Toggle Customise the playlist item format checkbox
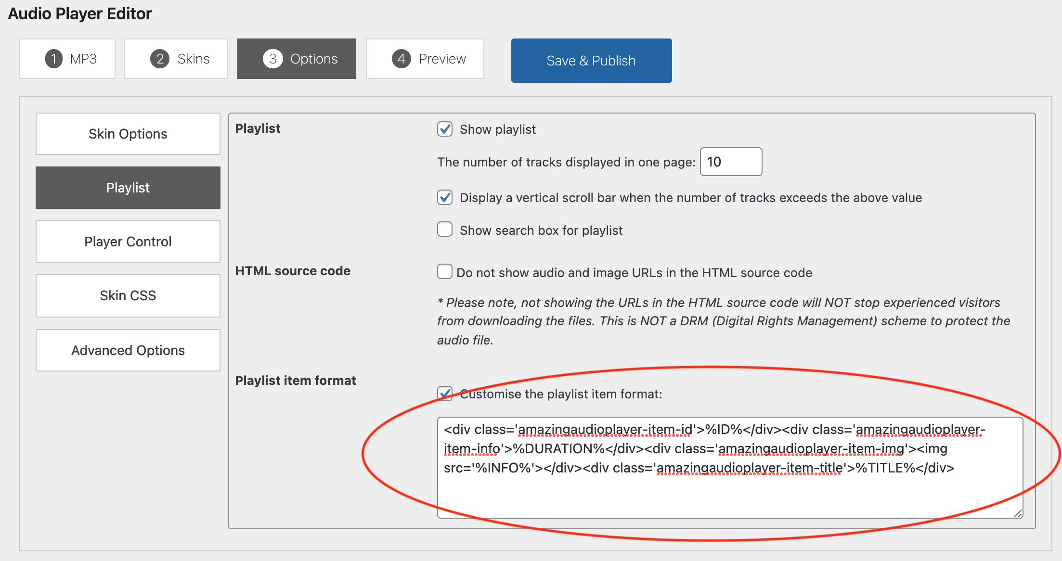Viewport: 1062px width, 561px height. [445, 394]
